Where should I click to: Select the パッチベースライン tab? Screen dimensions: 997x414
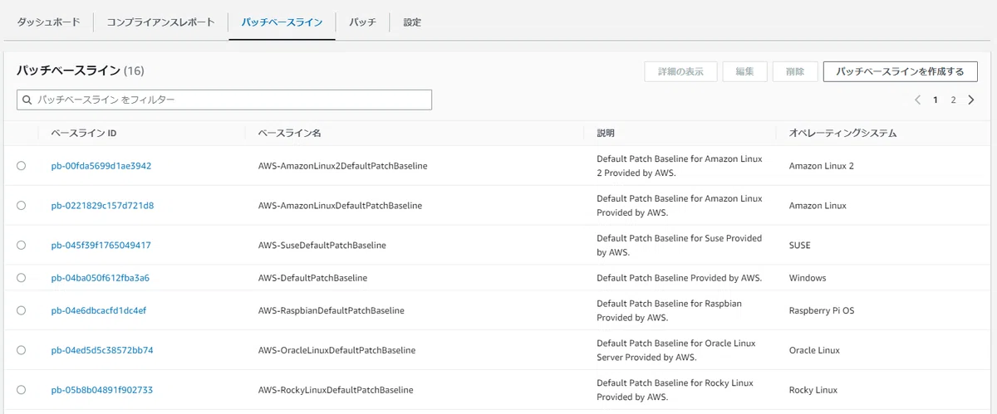(282, 22)
